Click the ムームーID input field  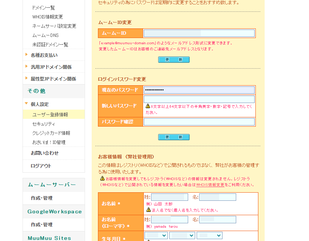(199, 33)
